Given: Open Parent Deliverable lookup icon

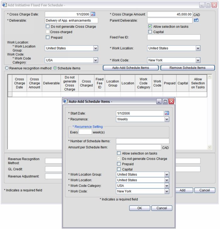Looking at the screenshot, I should pyautogui.click(x=196, y=20).
